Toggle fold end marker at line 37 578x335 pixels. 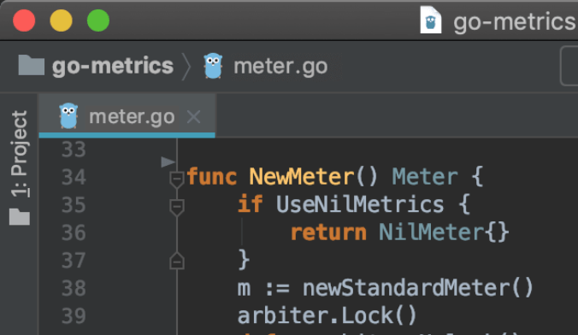pos(177,261)
